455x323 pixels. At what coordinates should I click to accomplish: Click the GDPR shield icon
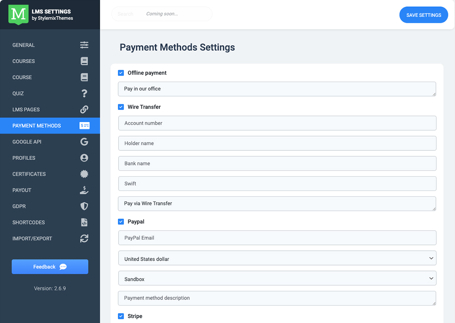click(84, 206)
